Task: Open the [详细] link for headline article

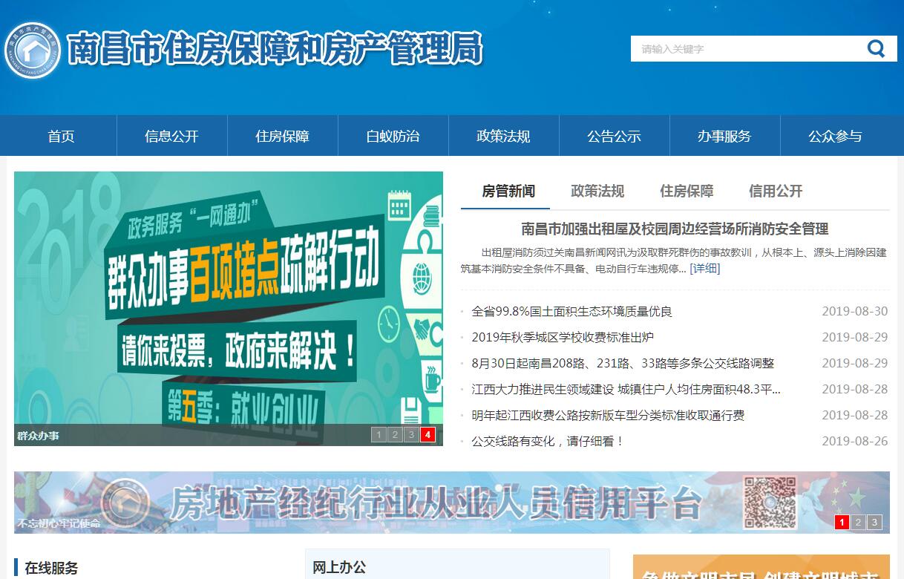Action: [x=704, y=269]
